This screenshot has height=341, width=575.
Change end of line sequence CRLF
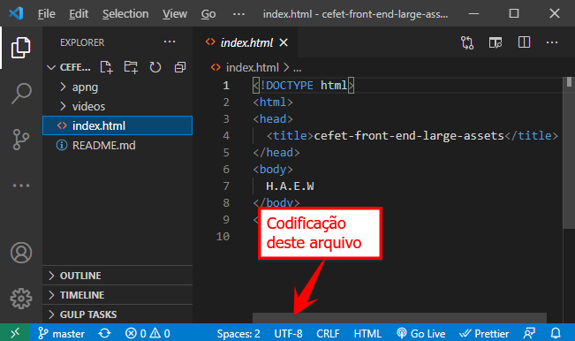point(328,333)
